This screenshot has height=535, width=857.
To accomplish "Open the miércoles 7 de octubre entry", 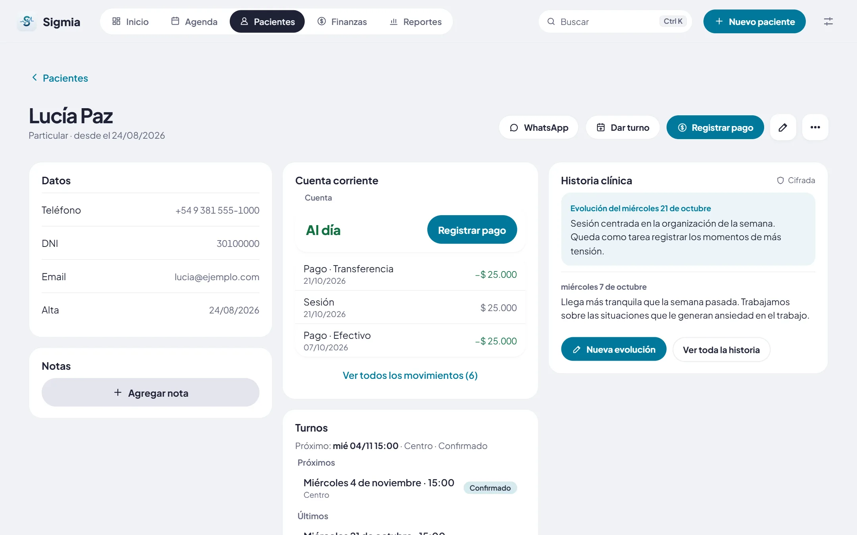I will pos(688,301).
